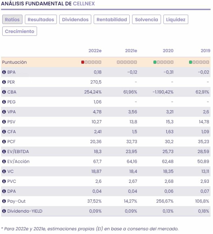Screen dimensions: 213x234
Task: Click the info icon beside PEG
Action: [x=4, y=102]
